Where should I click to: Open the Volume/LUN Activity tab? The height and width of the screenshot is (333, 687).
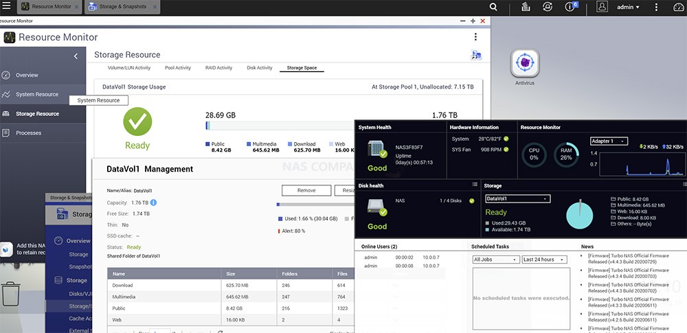pos(129,68)
